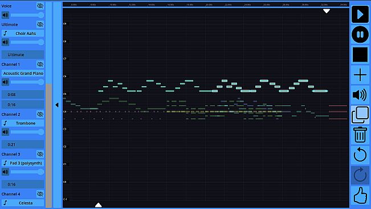Click the duplicate copy icon
Viewport: 371px width, 209px height.
pos(360,115)
